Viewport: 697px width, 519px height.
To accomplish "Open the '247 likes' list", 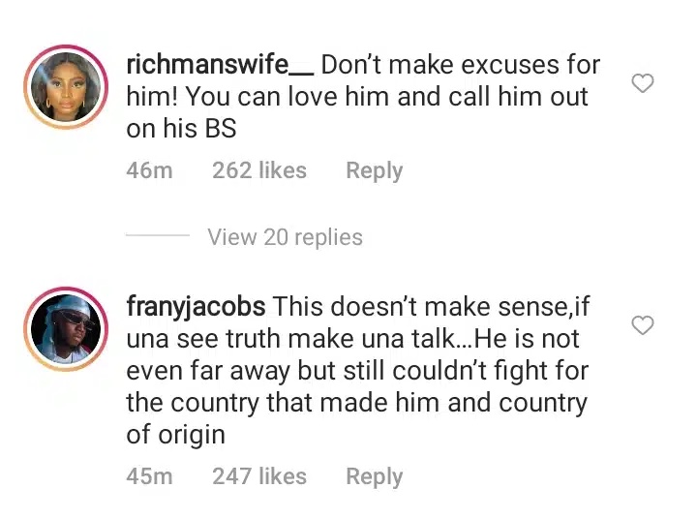I will click(x=258, y=476).
